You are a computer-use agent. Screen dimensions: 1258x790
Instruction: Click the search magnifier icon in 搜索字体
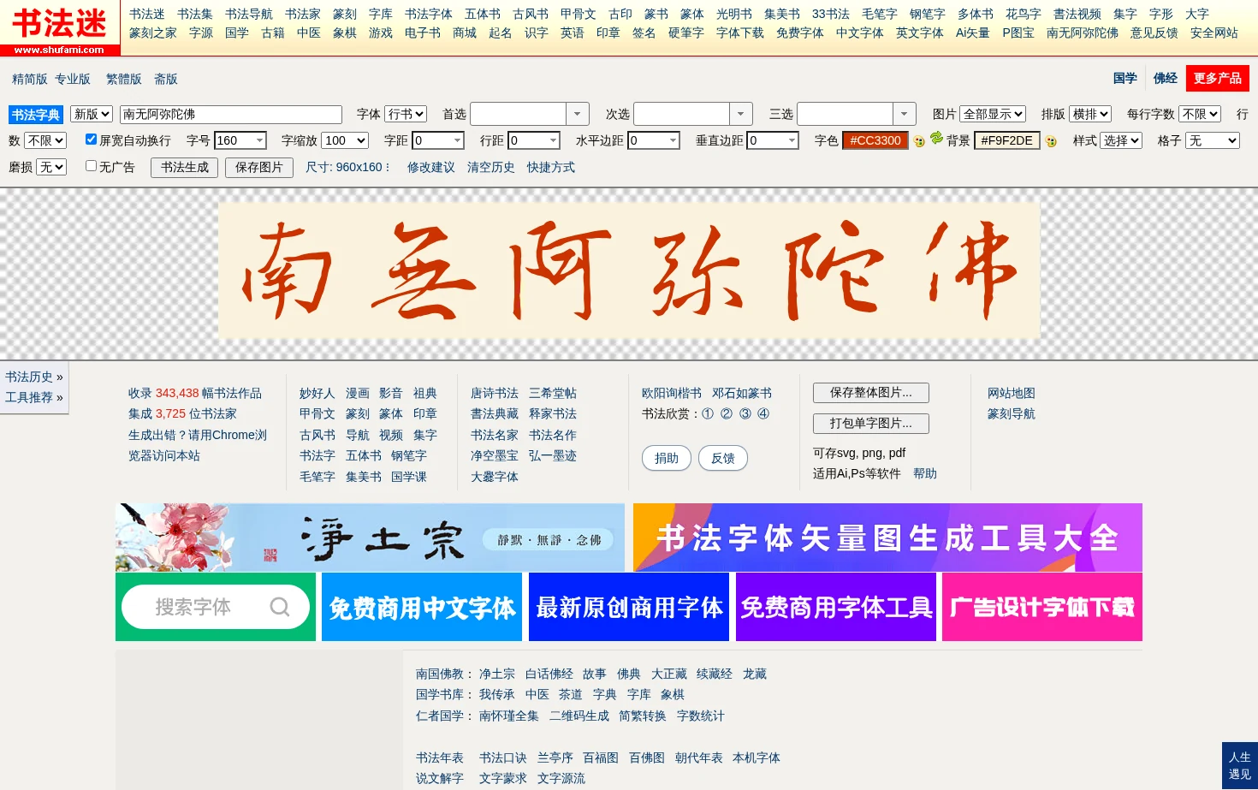pos(280,607)
